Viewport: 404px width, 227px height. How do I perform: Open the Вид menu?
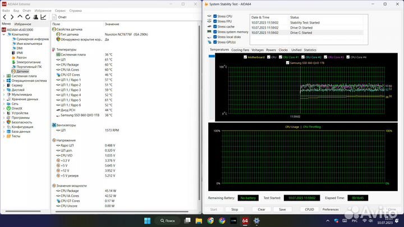coord(16,11)
